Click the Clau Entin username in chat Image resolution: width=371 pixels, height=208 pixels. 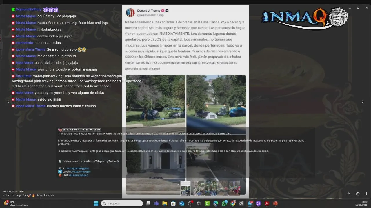click(23, 76)
